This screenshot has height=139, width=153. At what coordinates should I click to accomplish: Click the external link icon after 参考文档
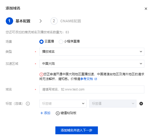[96, 79]
